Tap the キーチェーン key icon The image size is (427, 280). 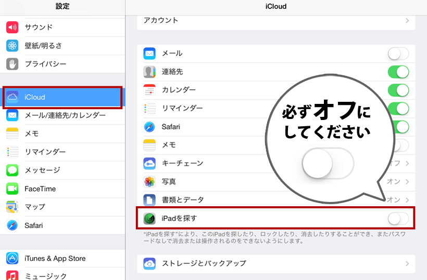[149, 164]
